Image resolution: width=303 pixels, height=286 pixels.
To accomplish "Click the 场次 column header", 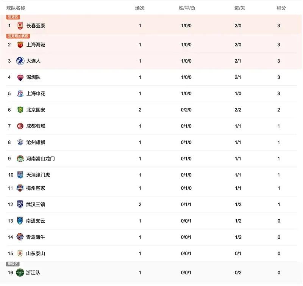I will (140, 8).
